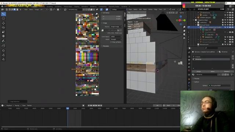Select the Pinch sculpt tool in UV editor
Viewport: 235px width, 132px height.
3,59
